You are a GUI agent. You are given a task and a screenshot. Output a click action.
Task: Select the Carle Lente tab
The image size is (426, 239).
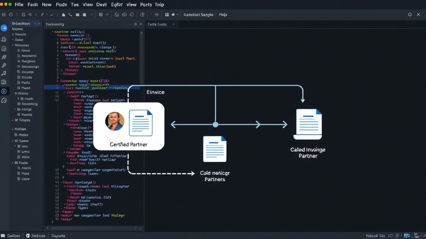(157, 24)
